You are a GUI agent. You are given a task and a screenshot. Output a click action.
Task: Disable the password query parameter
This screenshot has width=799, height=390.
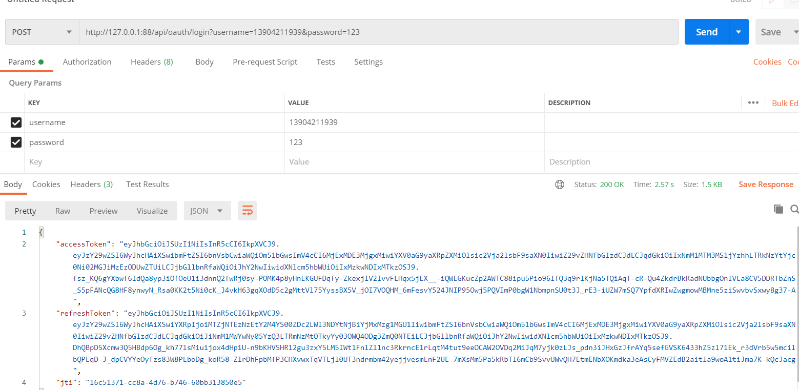[16, 142]
